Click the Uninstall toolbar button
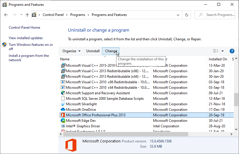Image resolution: width=239 pixels, height=154 pixels. pyautogui.click(x=93, y=51)
